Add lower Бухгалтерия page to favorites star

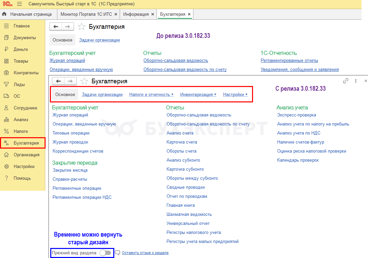(x=84, y=81)
